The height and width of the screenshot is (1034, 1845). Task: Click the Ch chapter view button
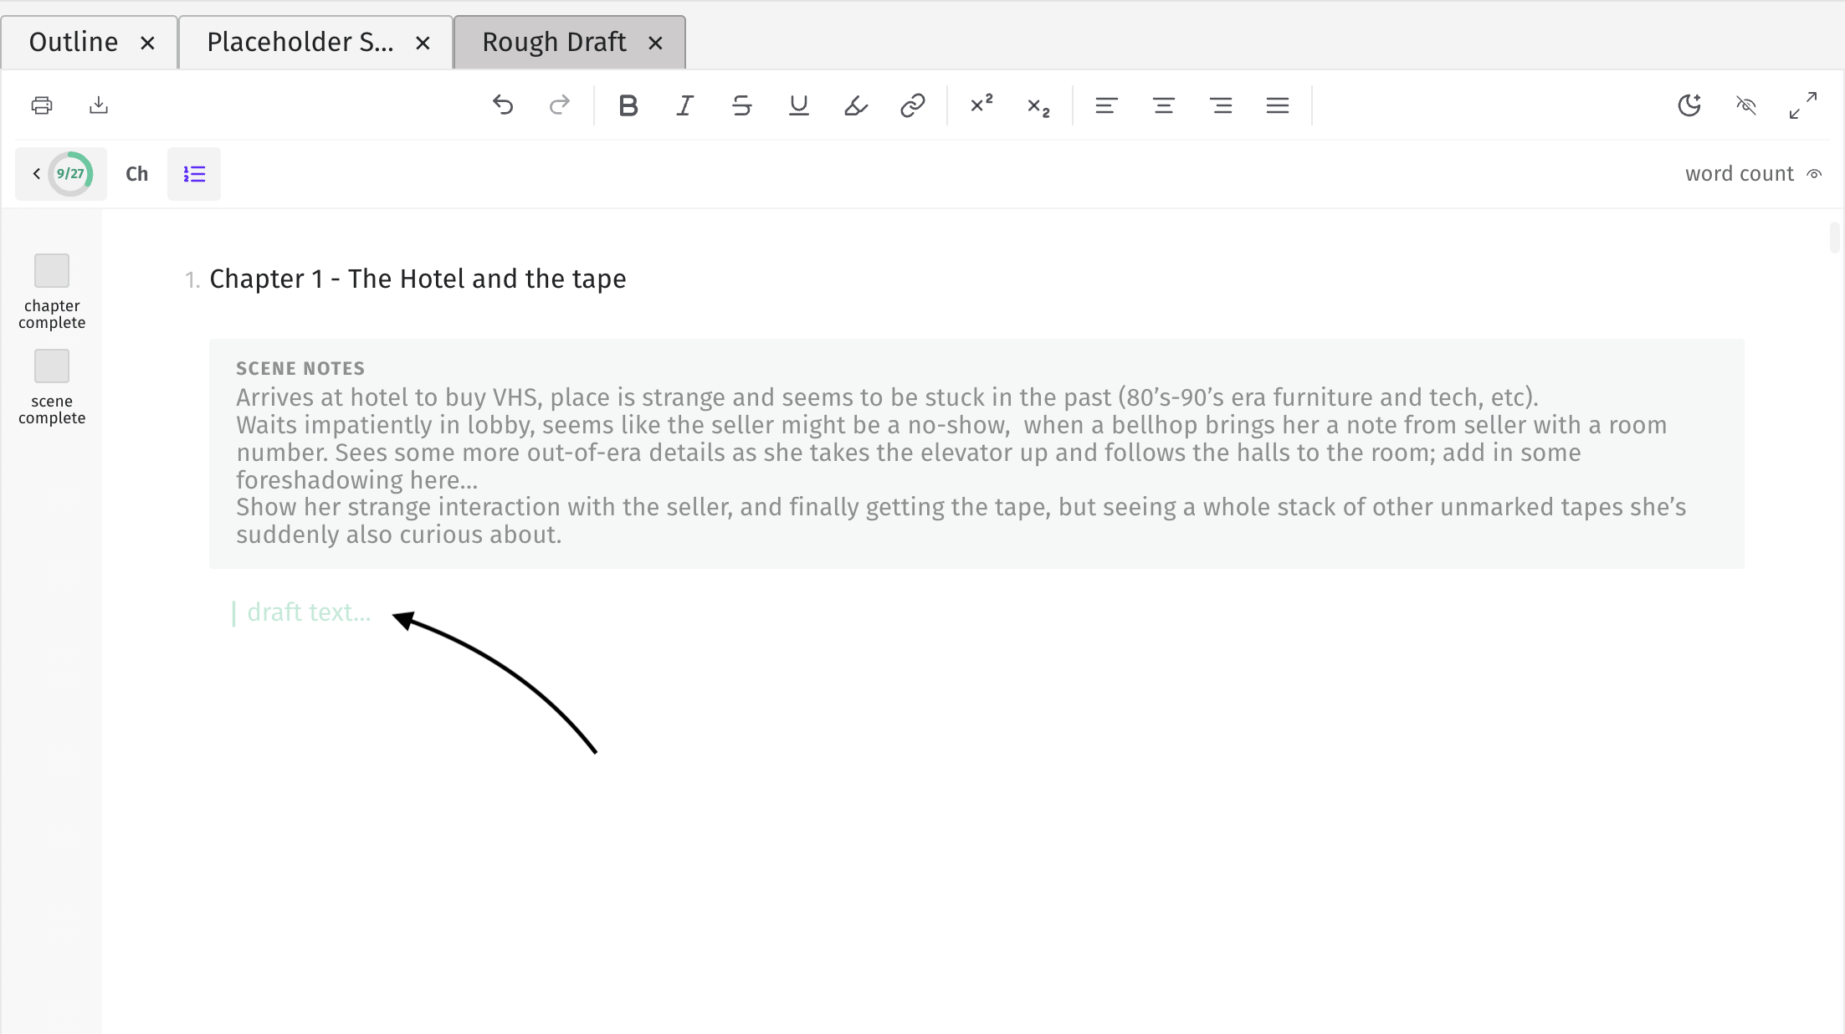(x=137, y=174)
